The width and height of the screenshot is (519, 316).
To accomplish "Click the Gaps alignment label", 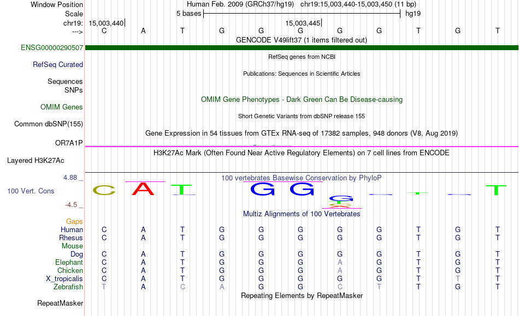I will click(74, 221).
